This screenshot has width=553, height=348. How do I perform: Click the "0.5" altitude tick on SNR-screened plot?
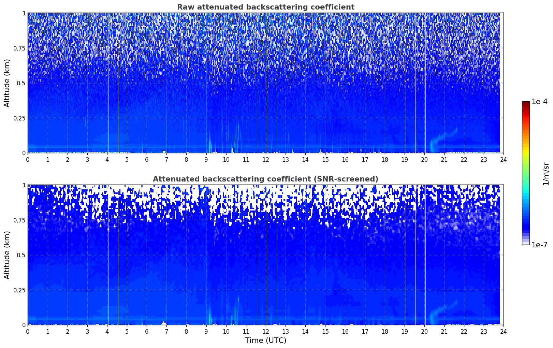pos(21,255)
